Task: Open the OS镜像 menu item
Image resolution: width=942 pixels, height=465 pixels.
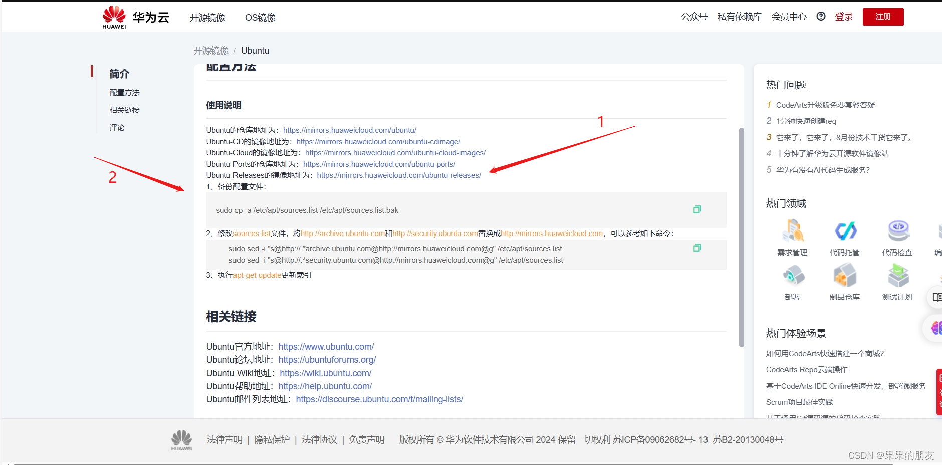Action: pyautogui.click(x=260, y=18)
